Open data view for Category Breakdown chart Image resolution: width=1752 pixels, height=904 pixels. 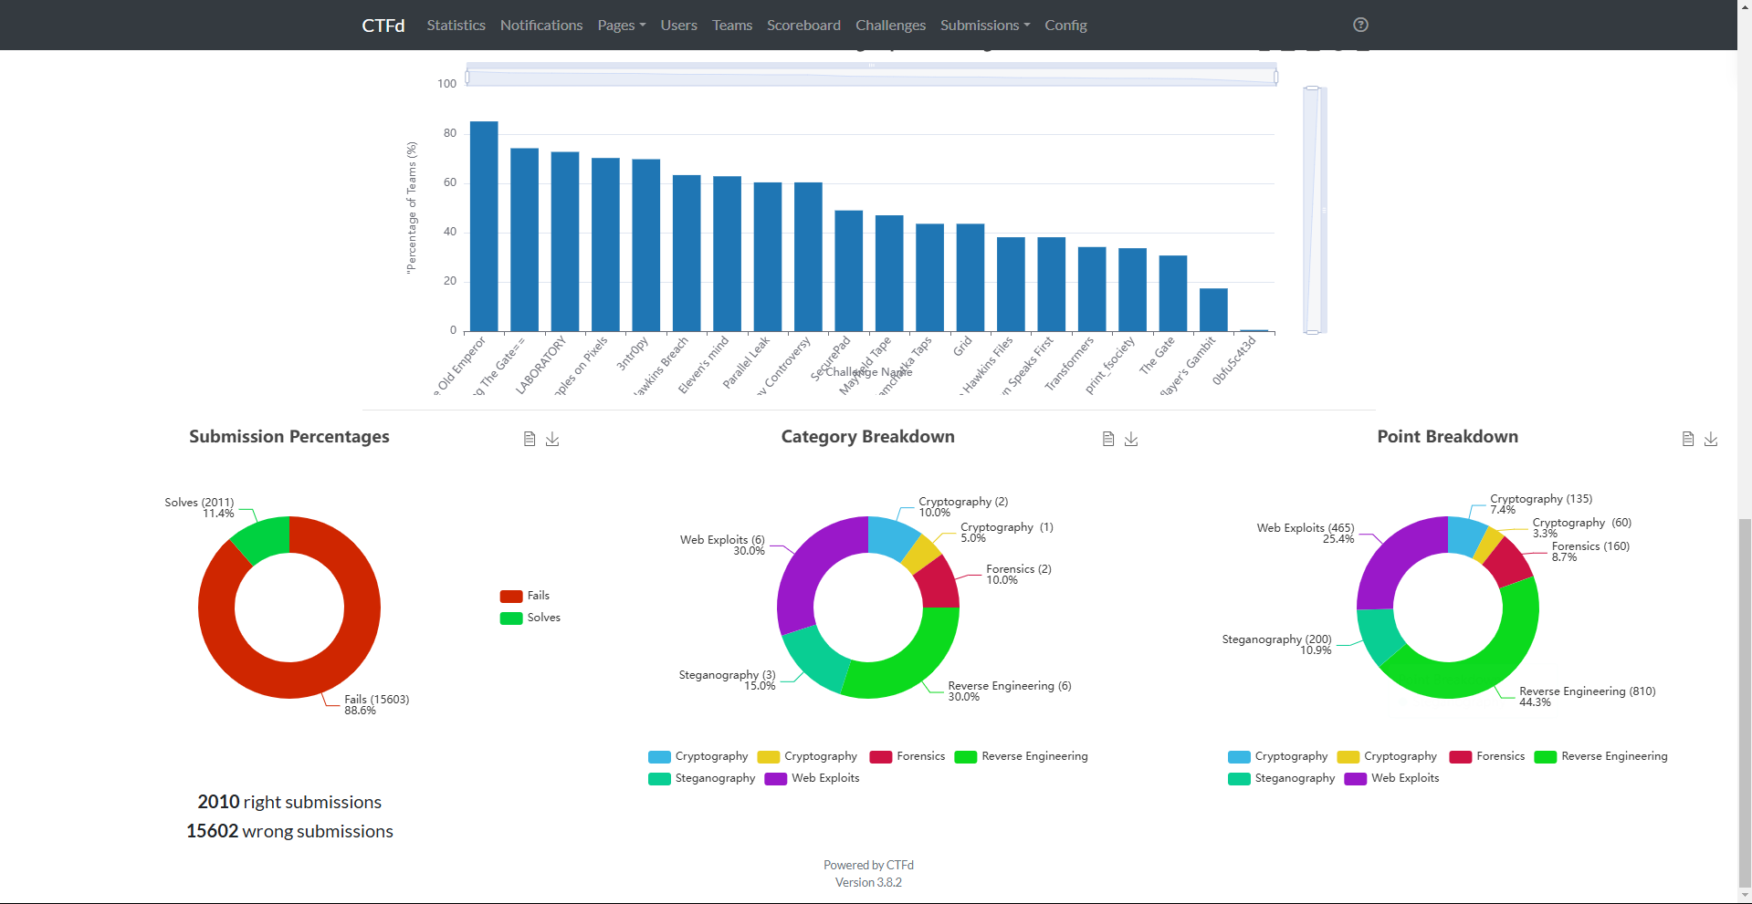[1108, 439]
